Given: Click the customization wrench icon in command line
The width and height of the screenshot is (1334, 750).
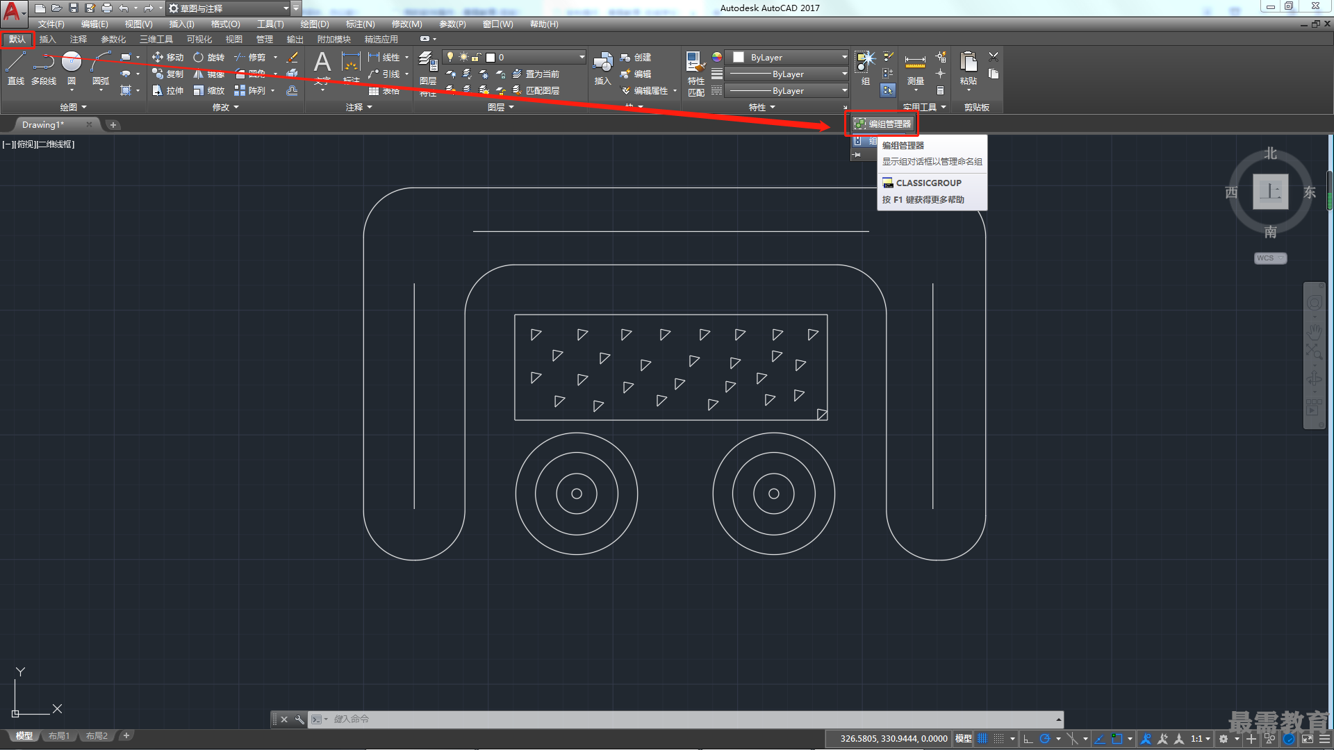Looking at the screenshot, I should tap(299, 719).
